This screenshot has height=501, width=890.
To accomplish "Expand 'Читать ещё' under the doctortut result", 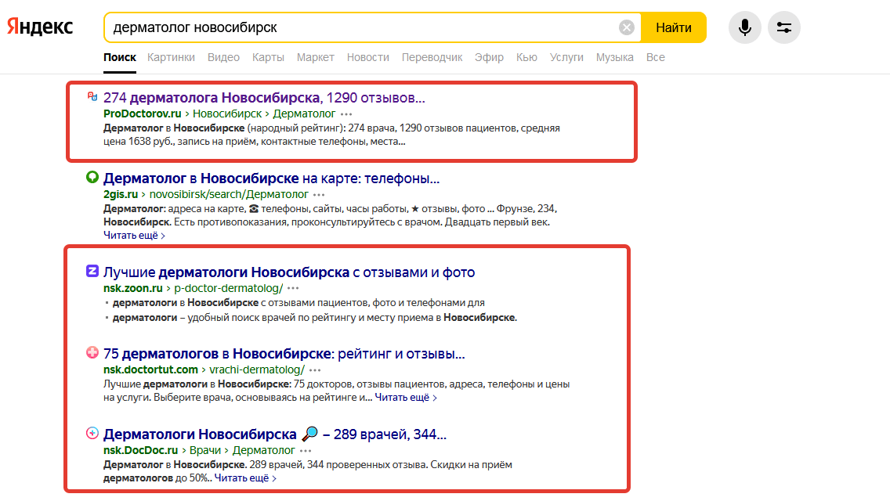I will coord(406,398).
